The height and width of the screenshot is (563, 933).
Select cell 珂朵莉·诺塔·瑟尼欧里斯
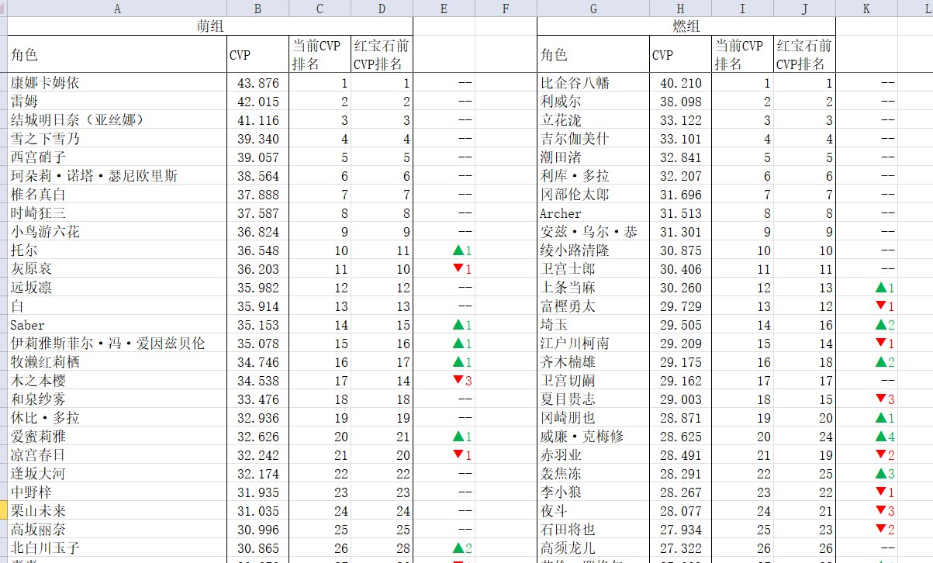117,175
